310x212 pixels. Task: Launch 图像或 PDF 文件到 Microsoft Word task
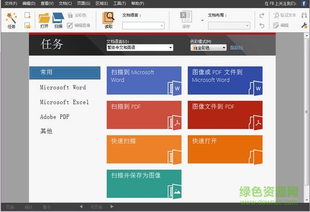[225, 80]
